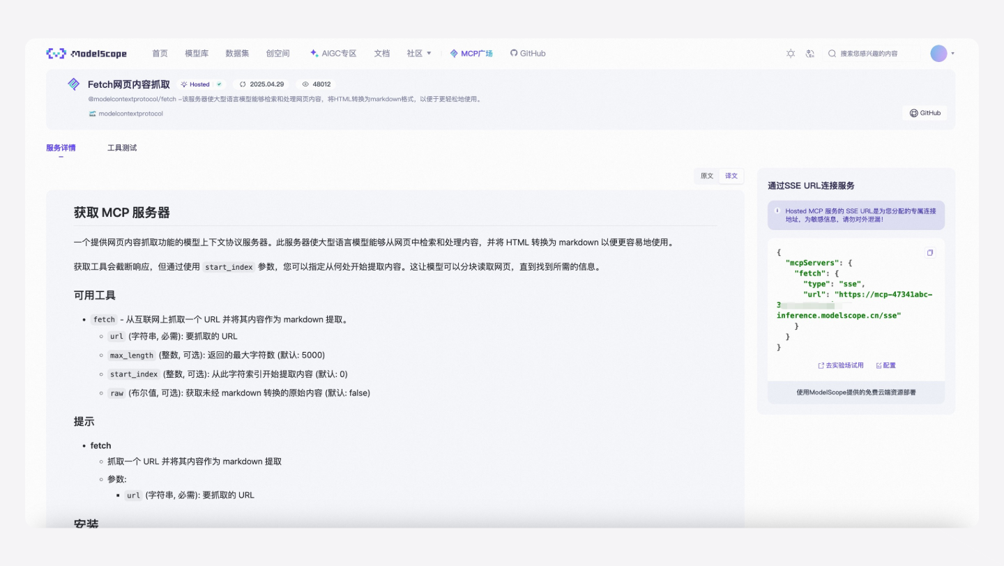Open 模型库 navigation item

tap(197, 54)
